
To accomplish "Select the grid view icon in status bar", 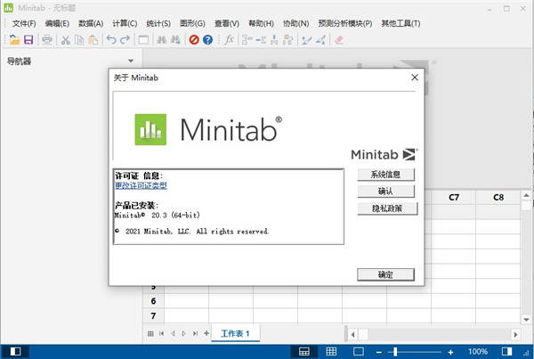I will (331, 352).
